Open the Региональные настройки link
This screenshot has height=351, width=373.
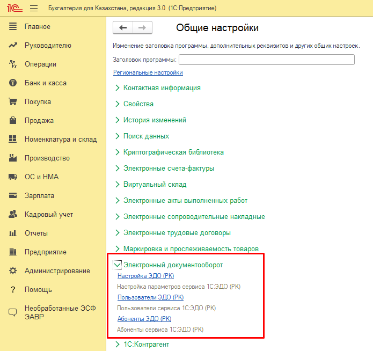pos(148,72)
